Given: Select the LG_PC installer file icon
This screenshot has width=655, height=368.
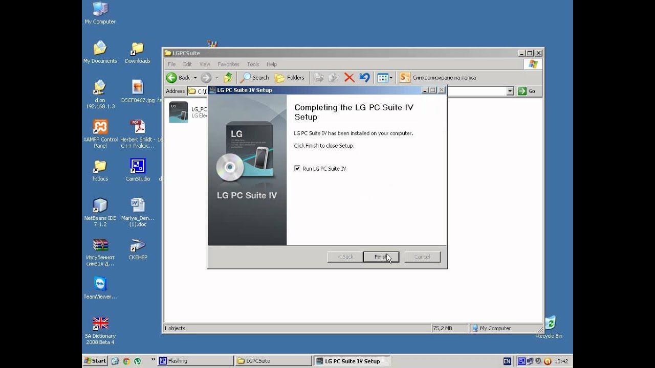Looking at the screenshot, I should tap(179, 112).
